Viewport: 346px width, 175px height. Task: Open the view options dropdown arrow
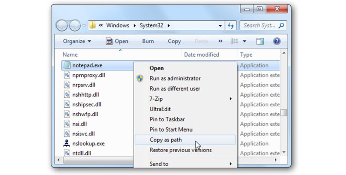coord(245,41)
